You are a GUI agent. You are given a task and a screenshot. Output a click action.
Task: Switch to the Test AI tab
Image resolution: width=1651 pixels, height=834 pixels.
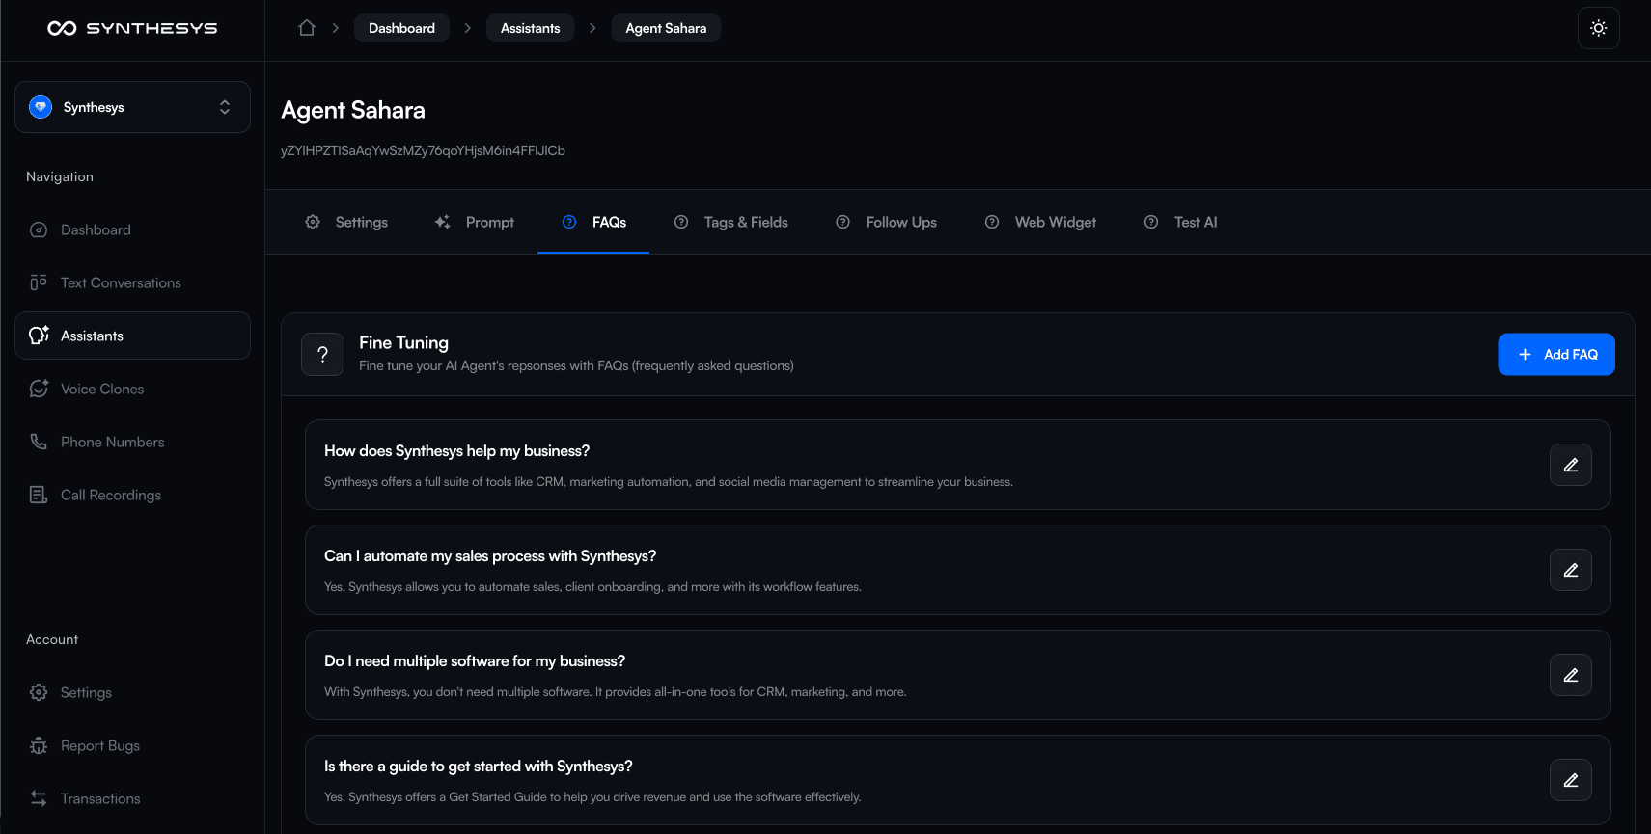pos(1180,222)
